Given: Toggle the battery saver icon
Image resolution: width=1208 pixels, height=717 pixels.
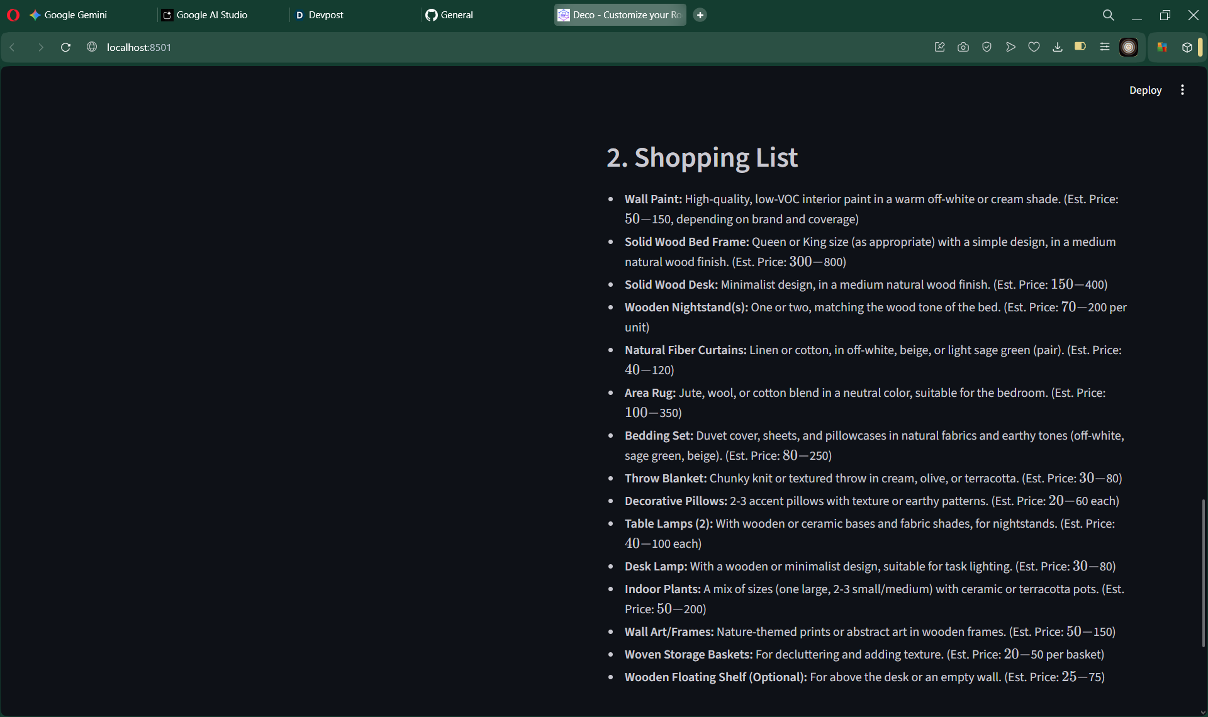Looking at the screenshot, I should [x=1080, y=47].
